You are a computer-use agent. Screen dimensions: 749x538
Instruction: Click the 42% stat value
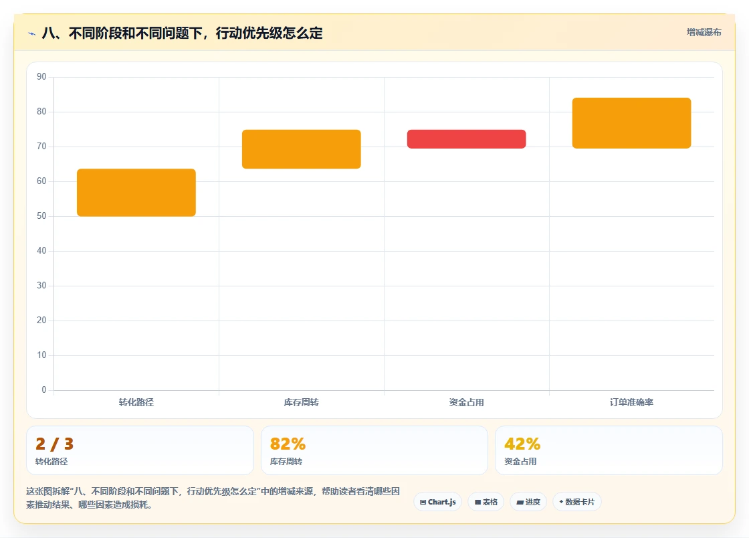tap(522, 444)
